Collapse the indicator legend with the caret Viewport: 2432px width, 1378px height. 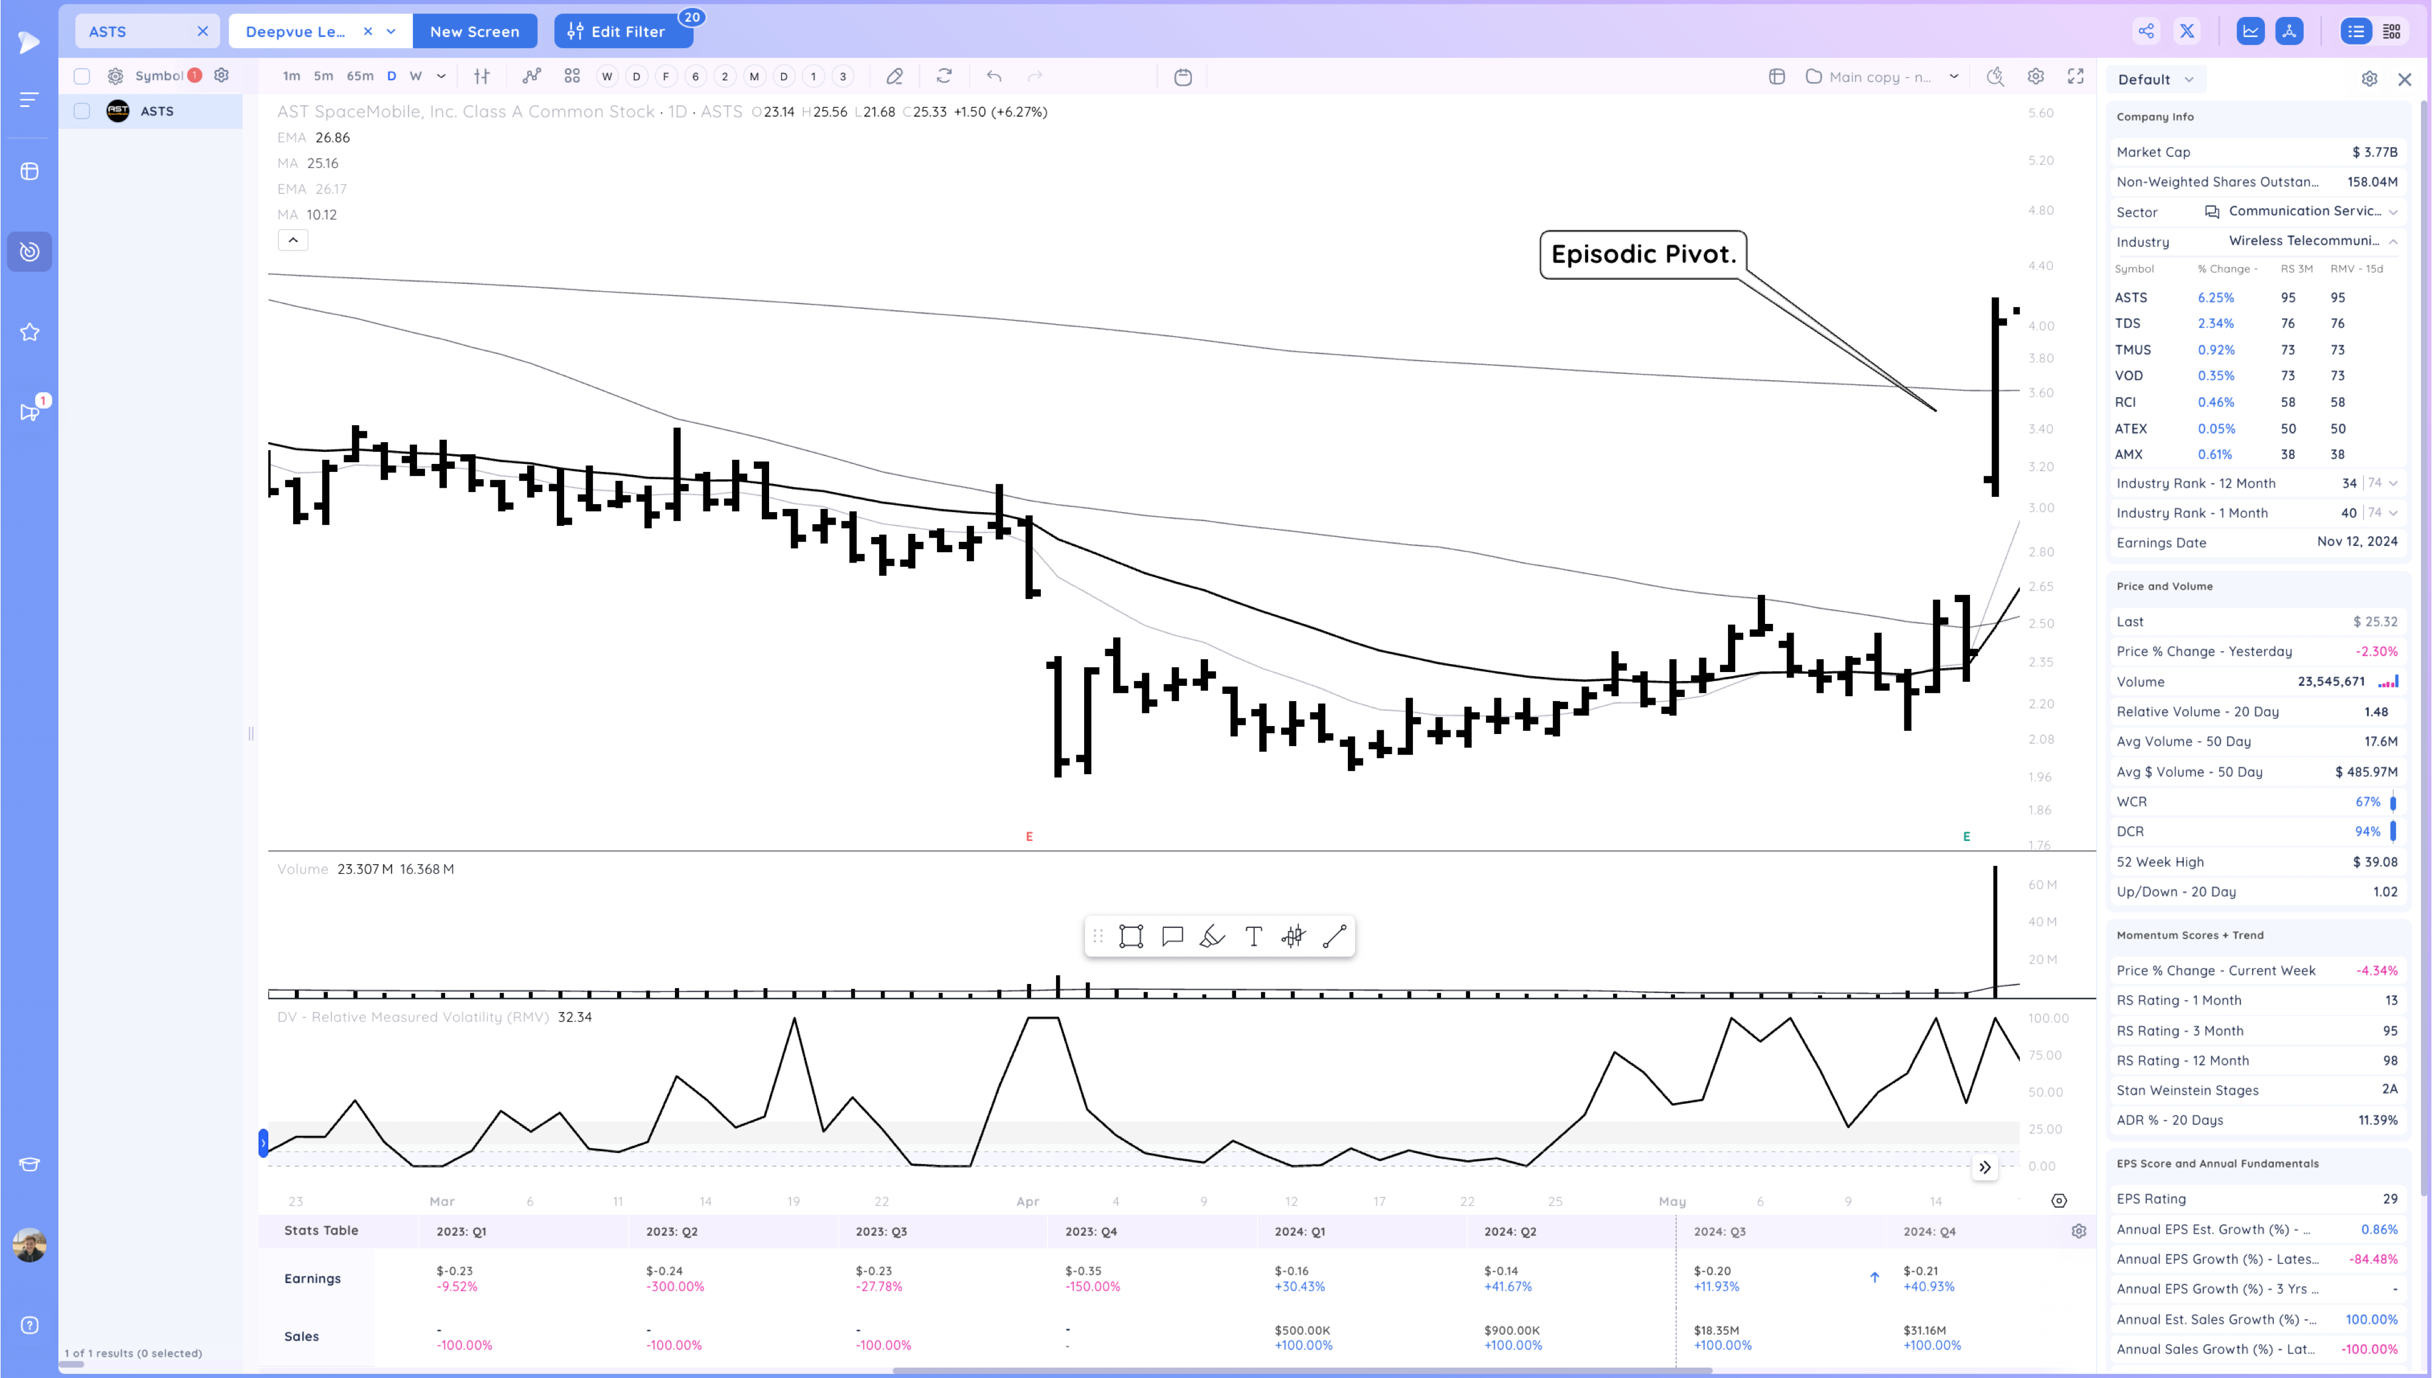click(x=293, y=240)
